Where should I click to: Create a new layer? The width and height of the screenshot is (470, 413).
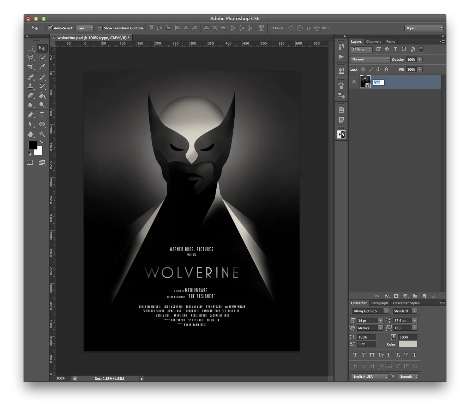424,296
